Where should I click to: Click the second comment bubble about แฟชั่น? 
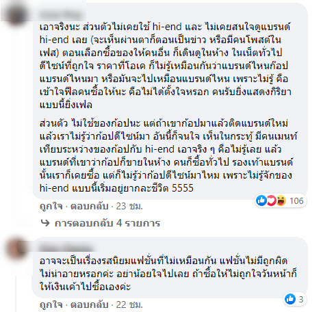pos(170,268)
